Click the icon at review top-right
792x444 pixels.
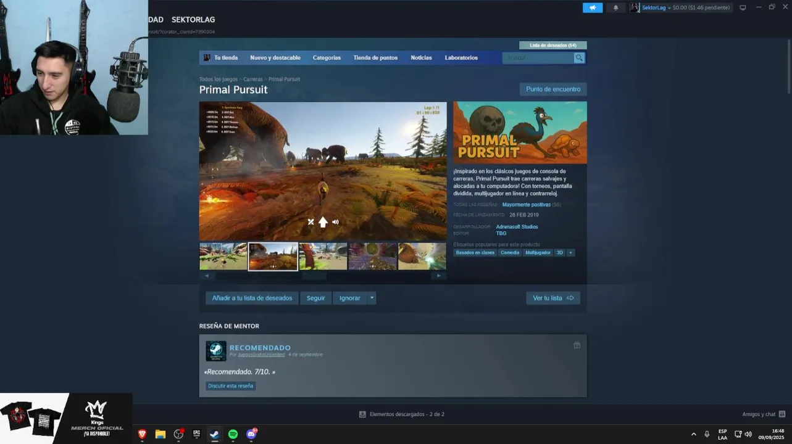(x=577, y=345)
